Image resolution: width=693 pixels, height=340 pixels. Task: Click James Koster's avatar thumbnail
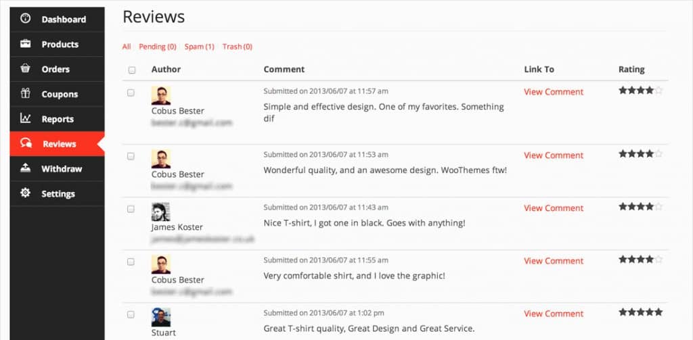click(161, 212)
